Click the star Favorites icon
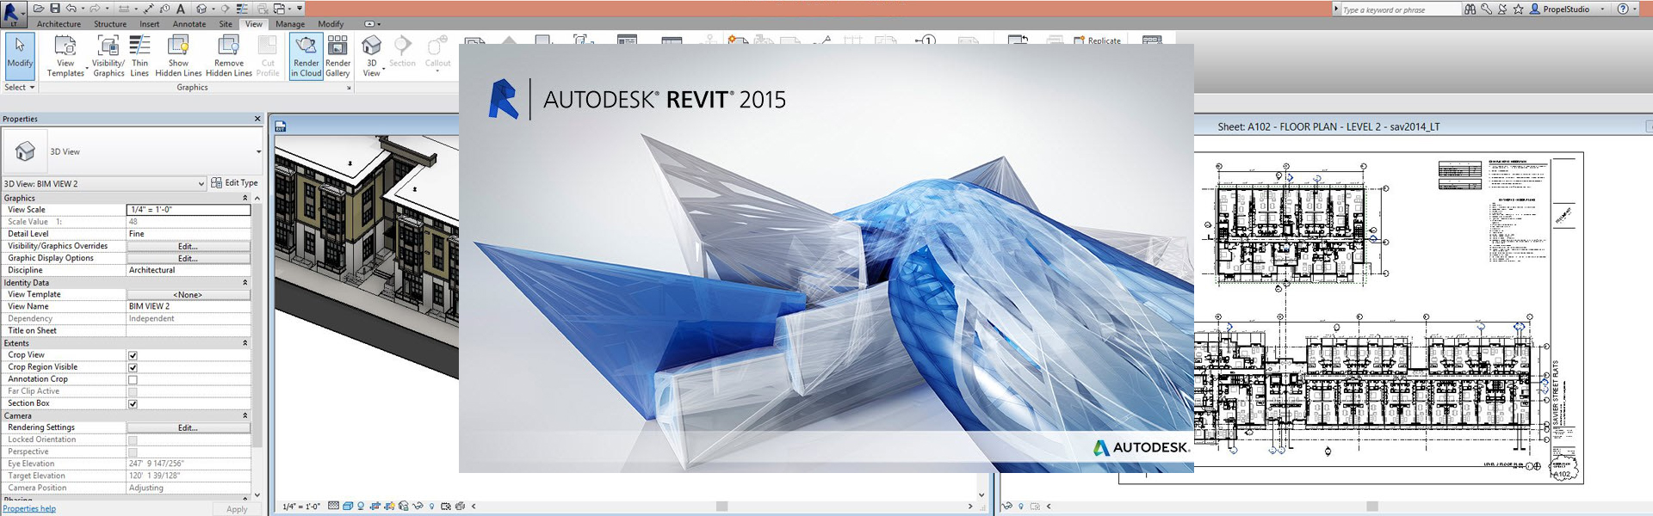Viewport: 1653px width, 516px height. tap(1519, 9)
